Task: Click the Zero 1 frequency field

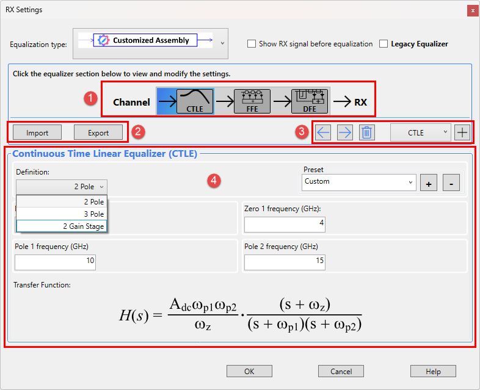Action: pyautogui.click(x=285, y=225)
